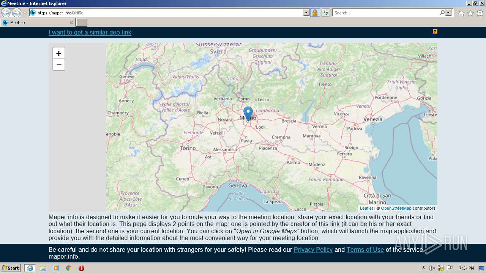Viewport: 486px width, 273px height.
Task: Open a new blank tab
Action: (x=82, y=23)
